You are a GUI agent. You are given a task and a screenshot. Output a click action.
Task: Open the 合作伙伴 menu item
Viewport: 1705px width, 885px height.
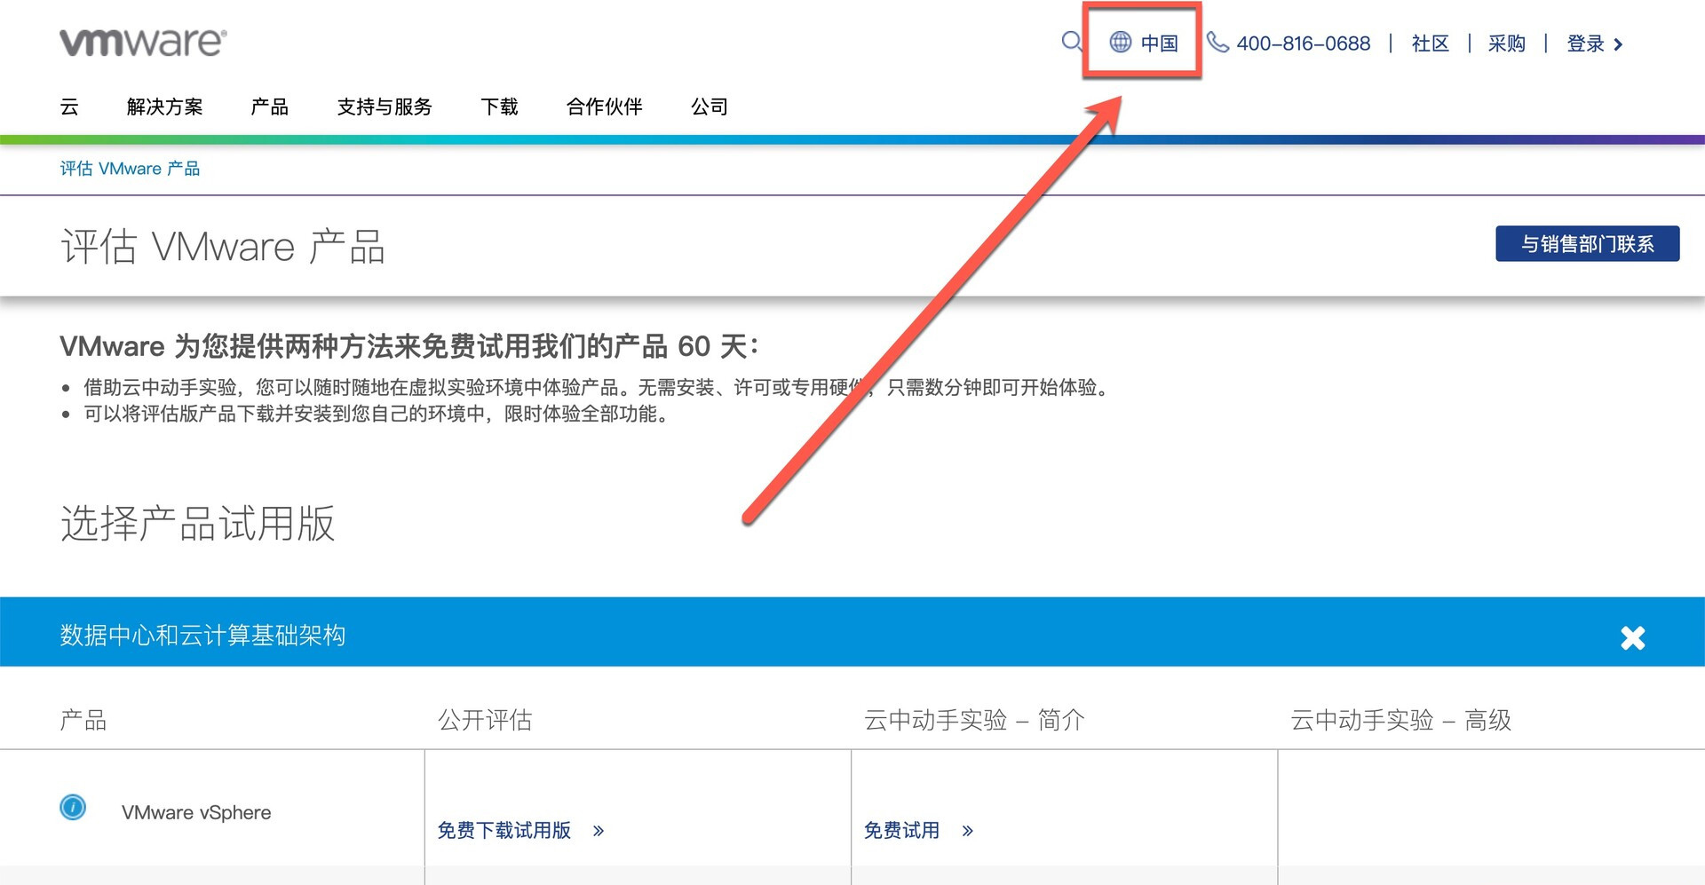pos(604,107)
